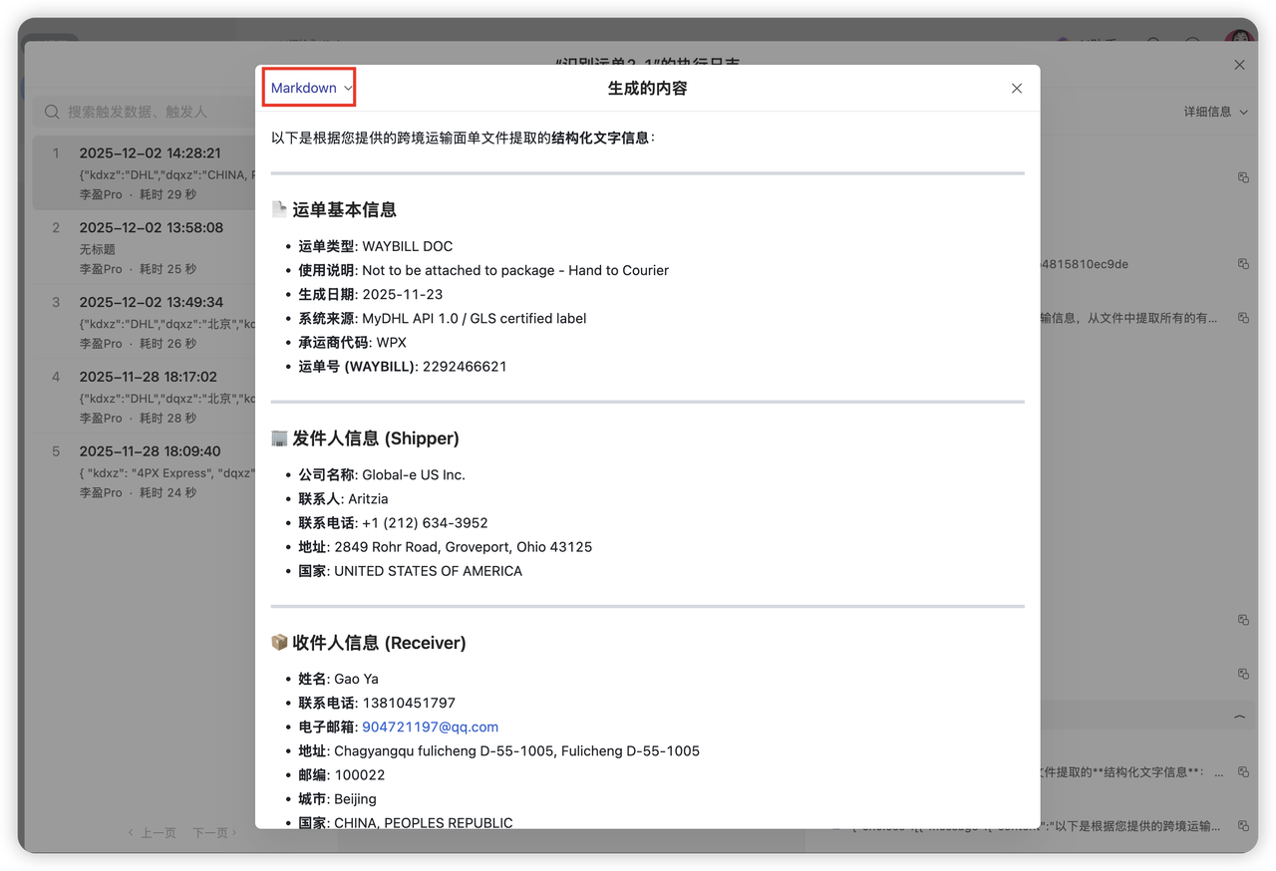Go to 下一页 in log pagination
The image size is (1276, 871).
click(x=214, y=832)
